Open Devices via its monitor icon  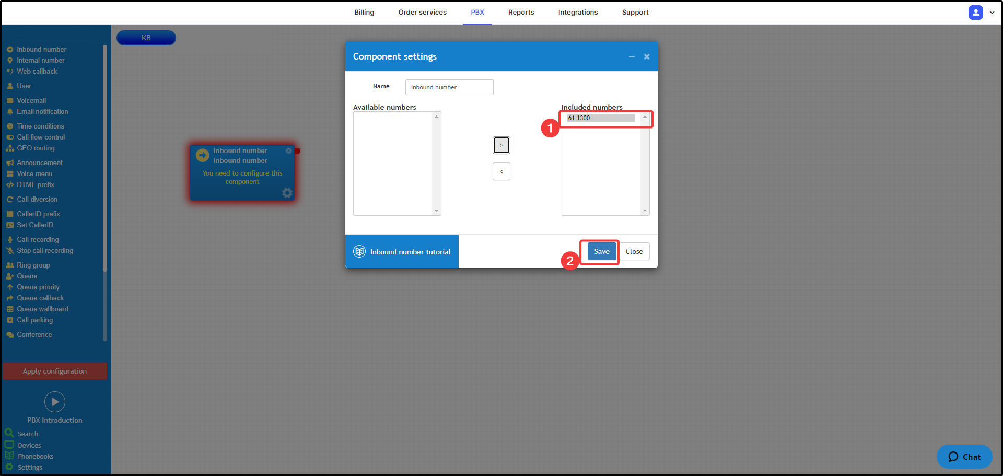pos(9,445)
